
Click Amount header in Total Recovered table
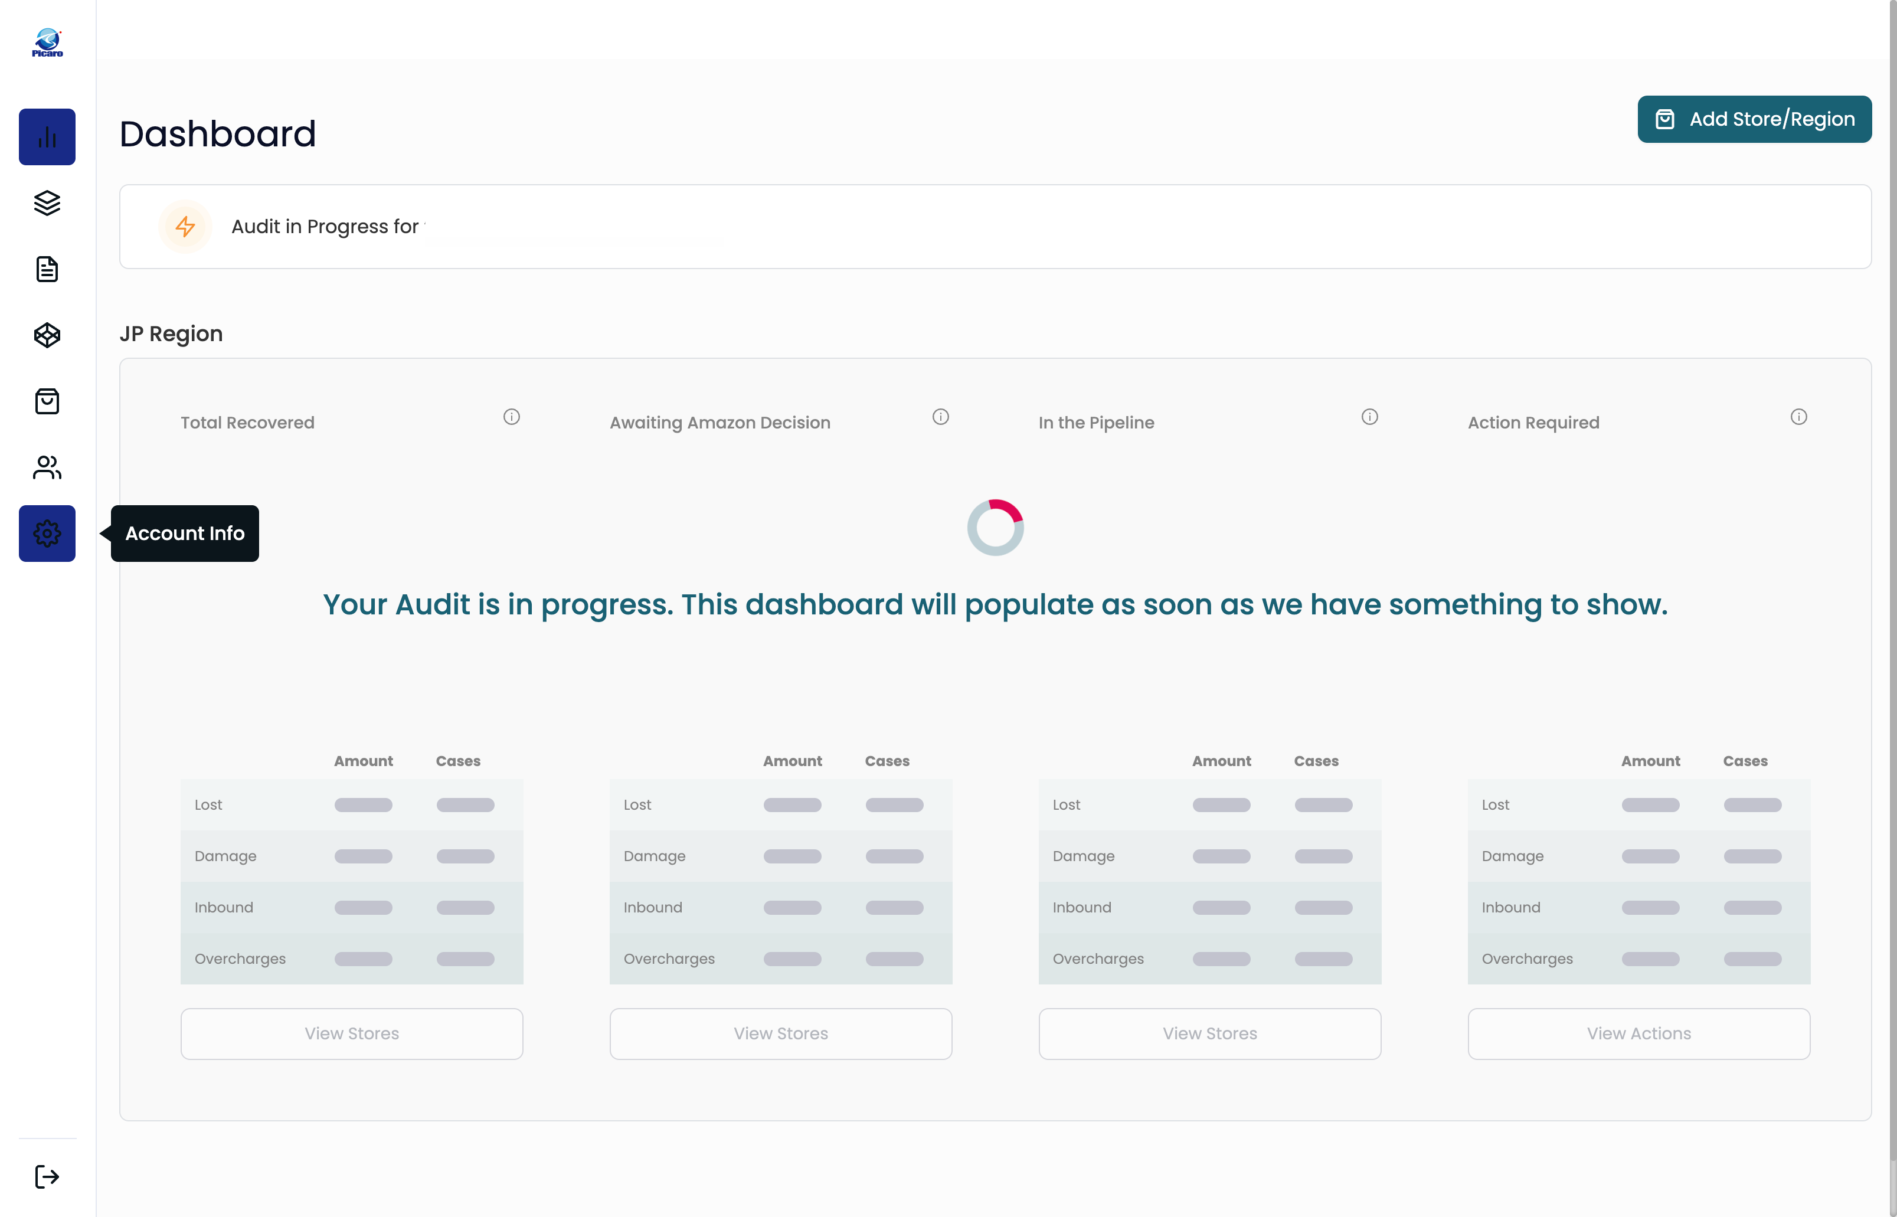364,761
